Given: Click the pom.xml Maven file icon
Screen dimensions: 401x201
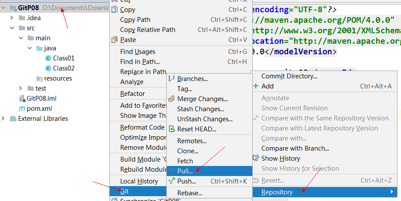Looking at the screenshot, I should (21, 109).
